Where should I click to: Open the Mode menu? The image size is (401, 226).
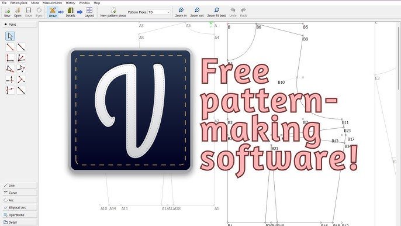point(35,3)
